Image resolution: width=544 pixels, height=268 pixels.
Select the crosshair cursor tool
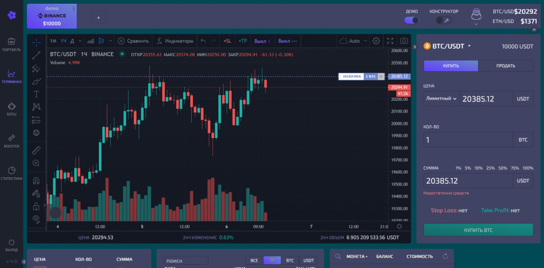pos(36,42)
